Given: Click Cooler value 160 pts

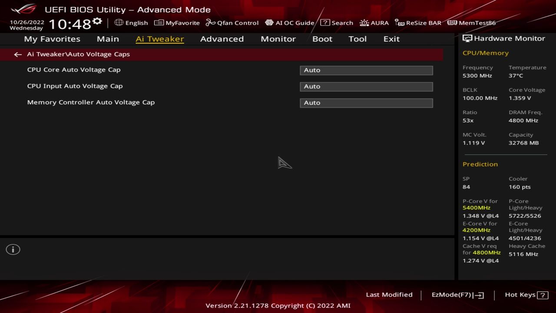Looking at the screenshot, I should [520, 187].
